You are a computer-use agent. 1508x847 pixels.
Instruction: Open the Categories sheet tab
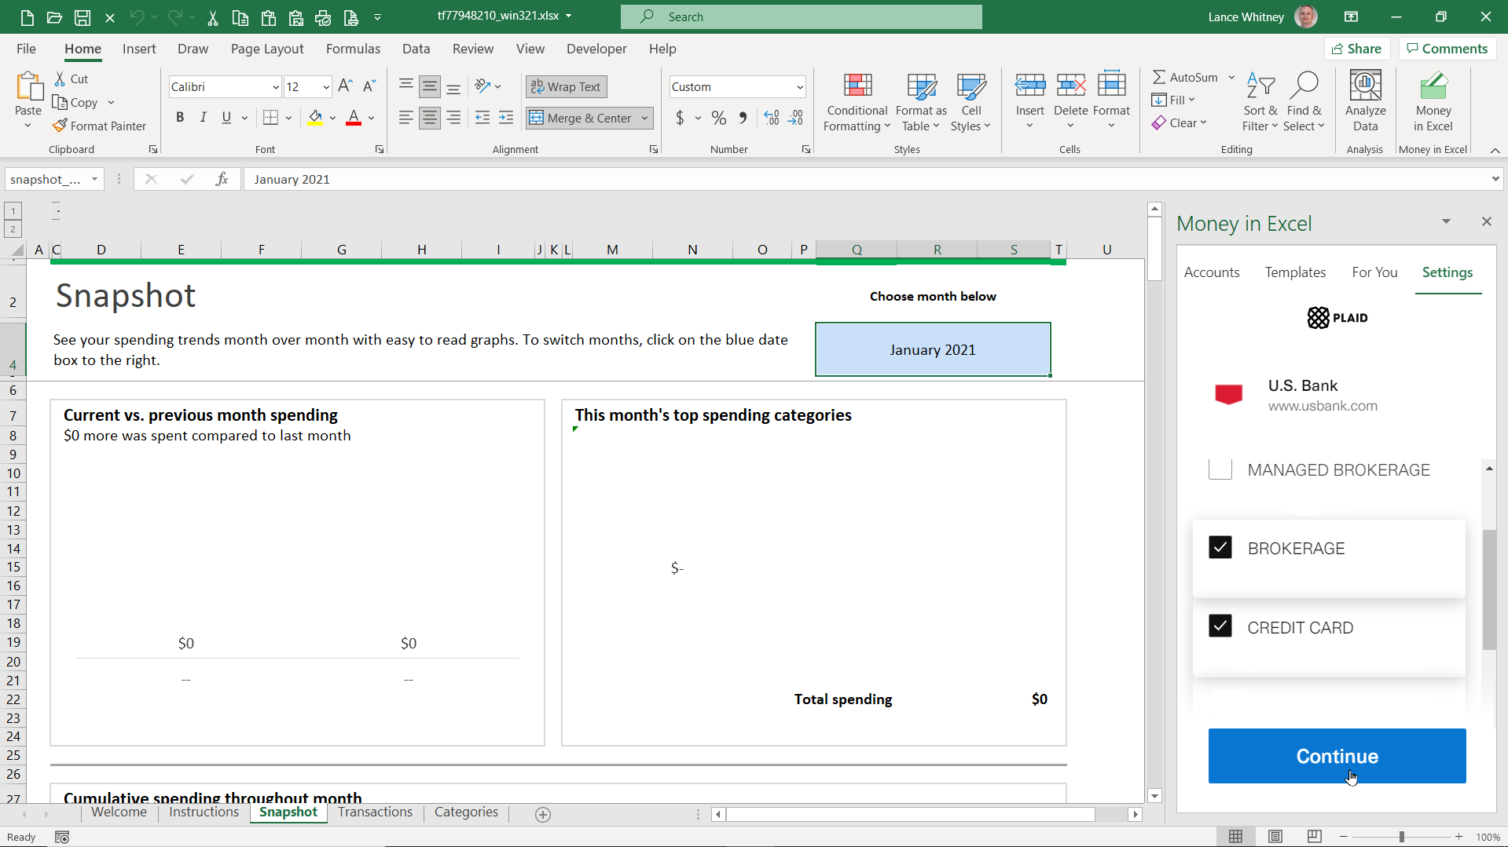[x=466, y=812]
